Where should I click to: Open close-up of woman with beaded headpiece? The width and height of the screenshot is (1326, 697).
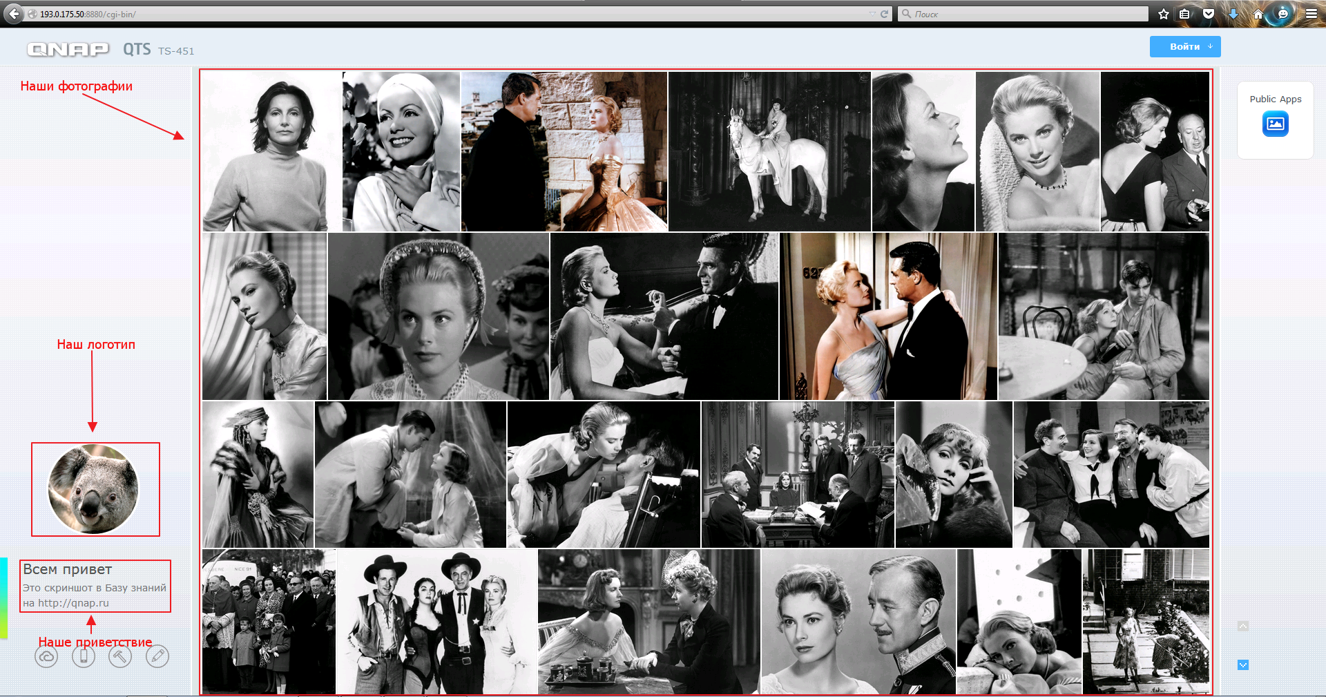point(439,316)
